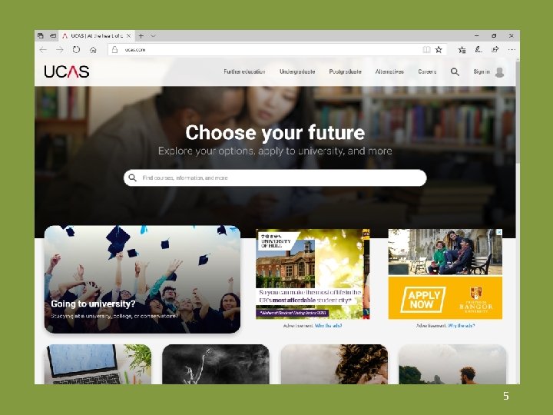The image size is (553, 415).
Task: Click the Apply Now Bangor University advert
Action: click(445, 274)
